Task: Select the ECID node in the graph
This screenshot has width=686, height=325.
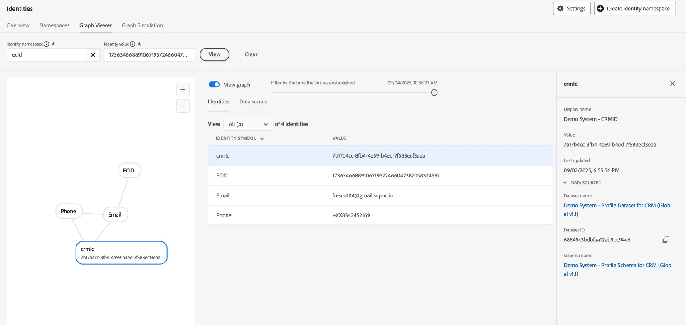Action: pos(129,170)
